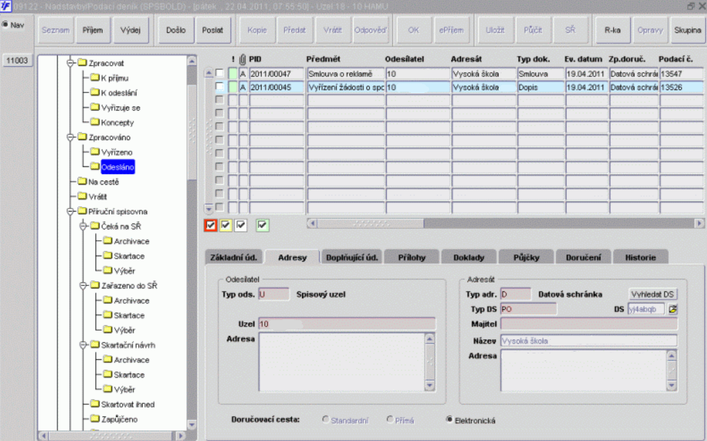Screen dimensions: 707x441
Task: Open the Doklady tab
Action: click(469, 257)
